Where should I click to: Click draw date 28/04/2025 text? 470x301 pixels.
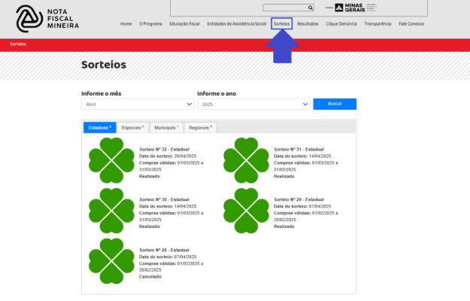coord(185,157)
